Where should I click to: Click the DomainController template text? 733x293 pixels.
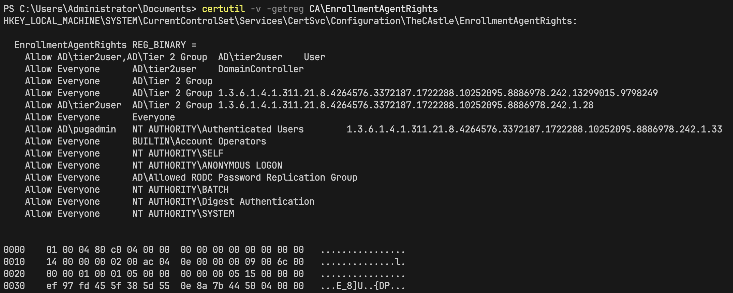coord(261,69)
